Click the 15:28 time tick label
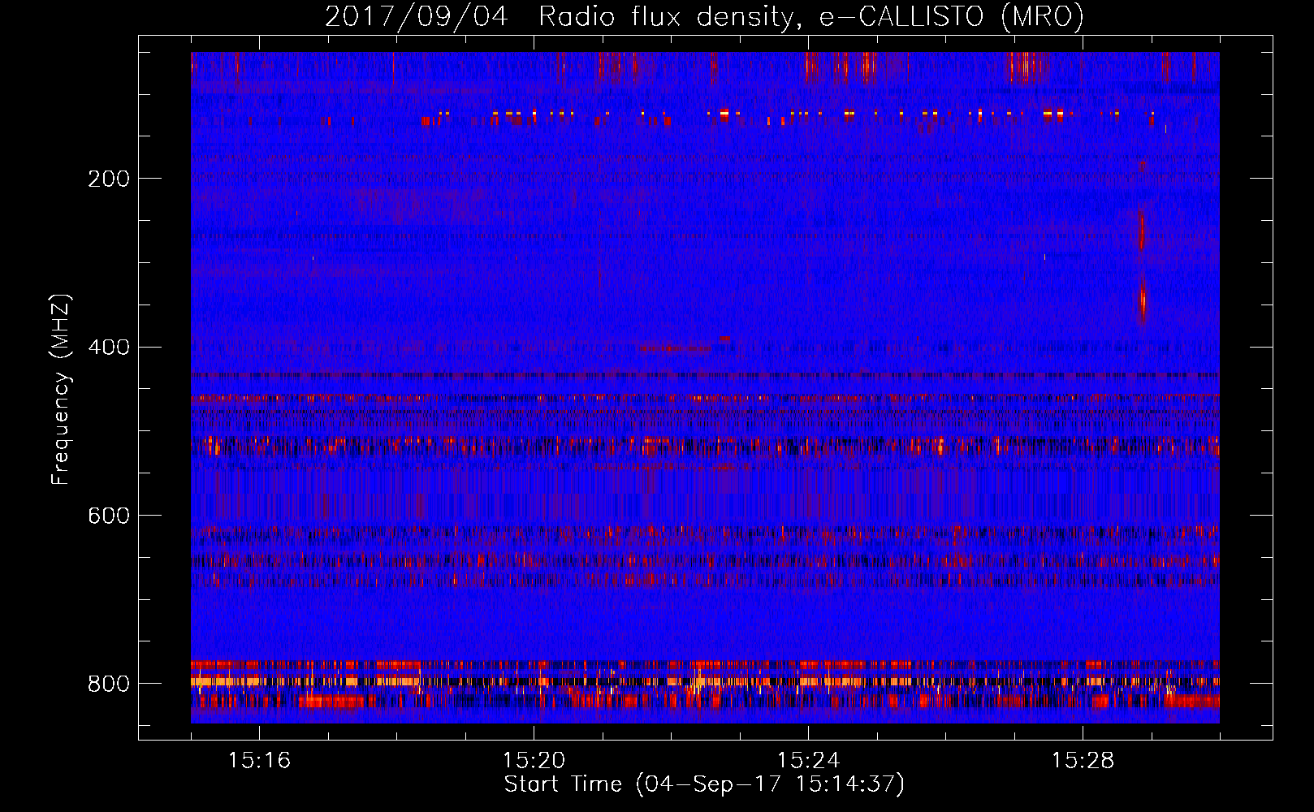This screenshot has height=812, width=1314. (1083, 761)
